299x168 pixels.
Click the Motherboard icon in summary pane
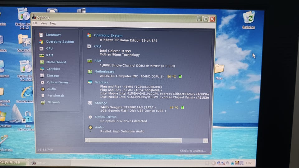pyautogui.click(x=90, y=72)
